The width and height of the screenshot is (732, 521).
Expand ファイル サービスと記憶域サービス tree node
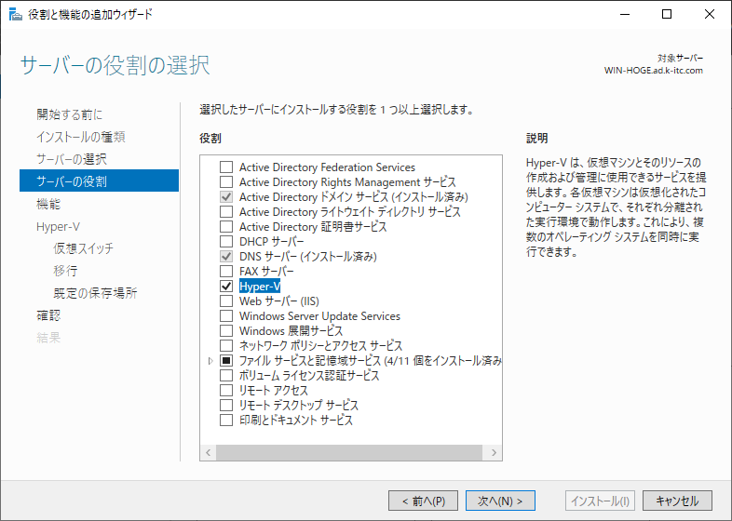tap(210, 361)
